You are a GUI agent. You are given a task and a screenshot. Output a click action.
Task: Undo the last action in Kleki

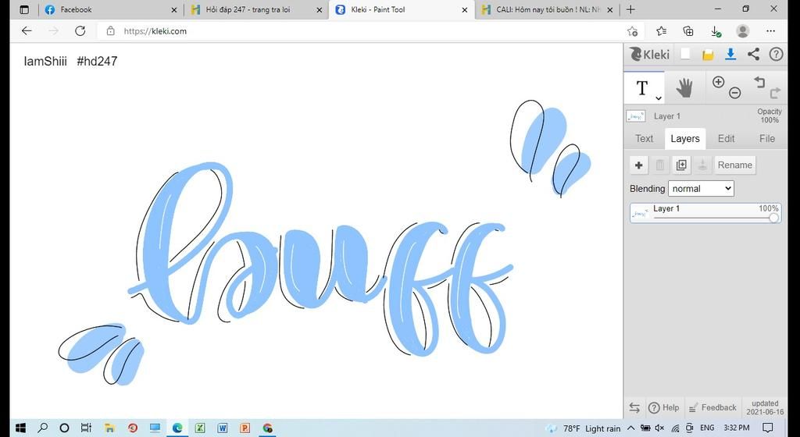coord(759,81)
